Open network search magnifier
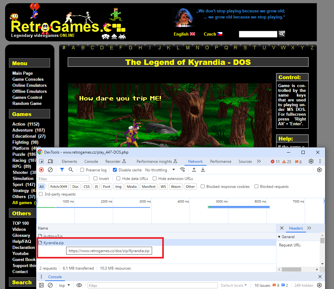This screenshot has height=289, width=334. (x=71, y=170)
